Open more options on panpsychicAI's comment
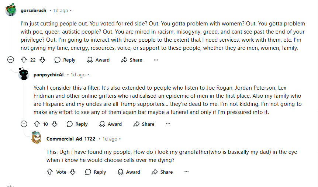This screenshot has height=187, width=318. (x=168, y=124)
